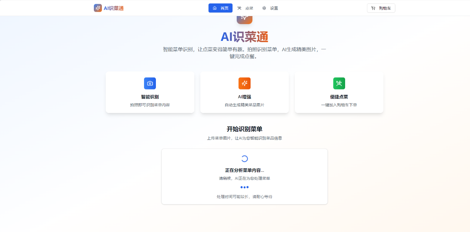Screen dimensions: 470x232
Task: Click the AI识菜通 logo icon in navbar
Action: (98, 8)
